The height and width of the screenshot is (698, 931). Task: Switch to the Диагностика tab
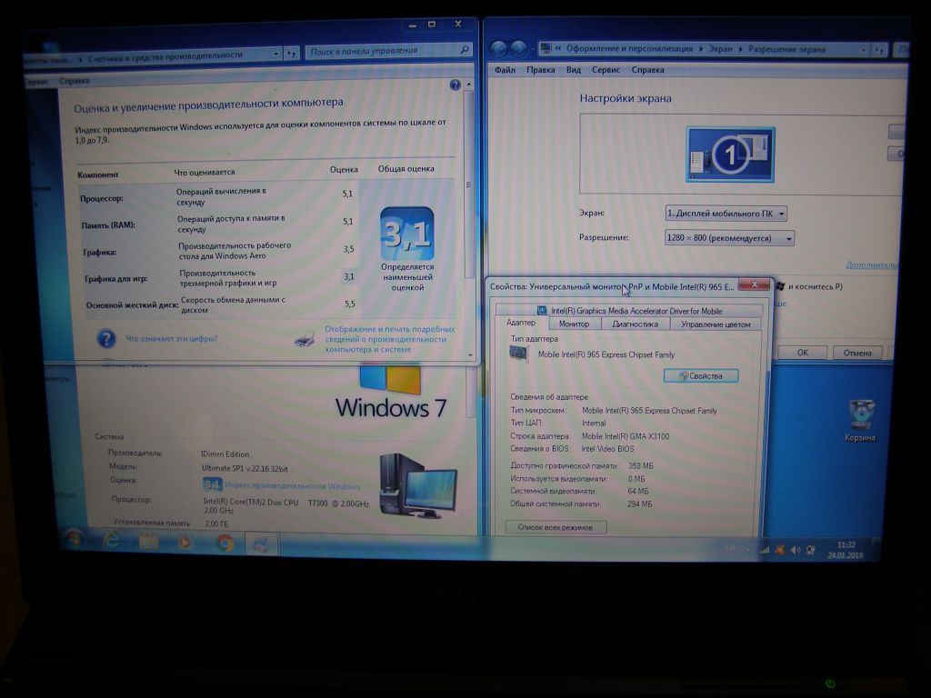[635, 324]
